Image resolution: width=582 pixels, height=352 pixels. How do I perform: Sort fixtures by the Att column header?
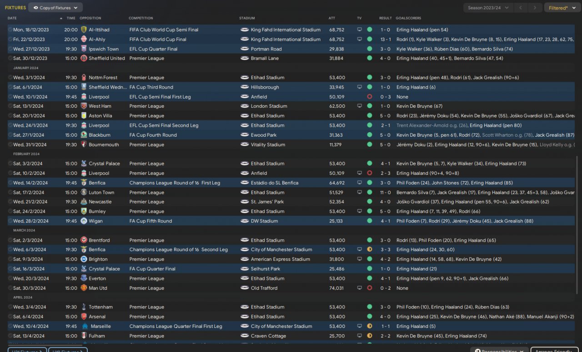(332, 18)
